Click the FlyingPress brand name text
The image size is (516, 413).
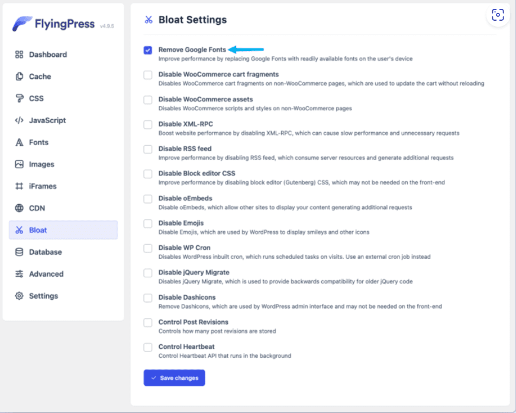[x=64, y=24]
